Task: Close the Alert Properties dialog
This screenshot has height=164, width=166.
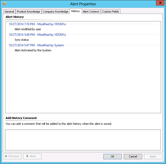Action: click(160, 3)
